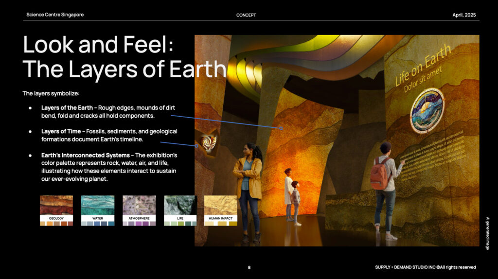The height and width of the screenshot is (279, 498).
Task: Click the CONCEPT label in the header
Action: coord(246,15)
